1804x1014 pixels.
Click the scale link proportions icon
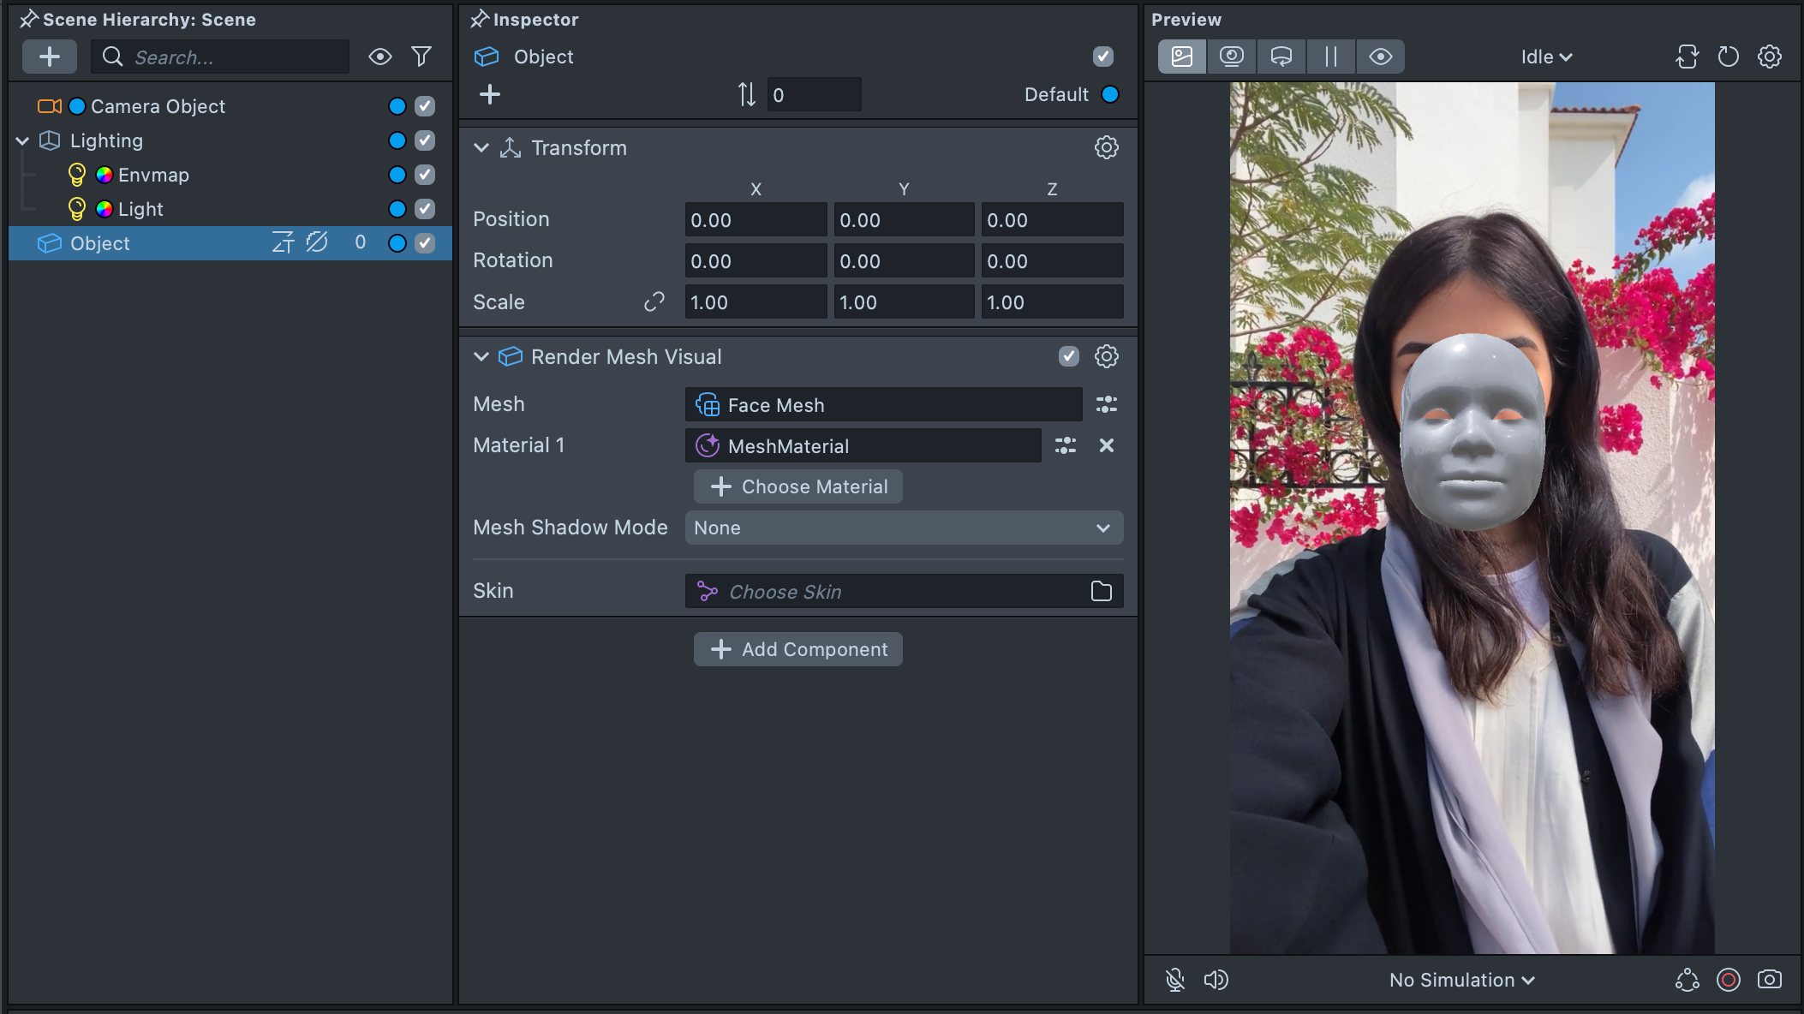point(654,302)
